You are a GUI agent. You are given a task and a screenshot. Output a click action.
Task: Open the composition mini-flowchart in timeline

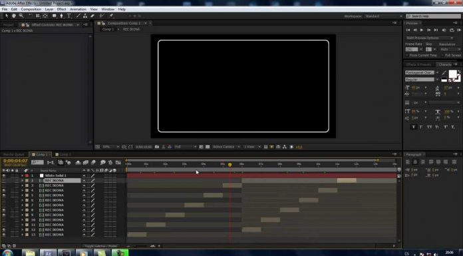pyautogui.click(x=51, y=162)
